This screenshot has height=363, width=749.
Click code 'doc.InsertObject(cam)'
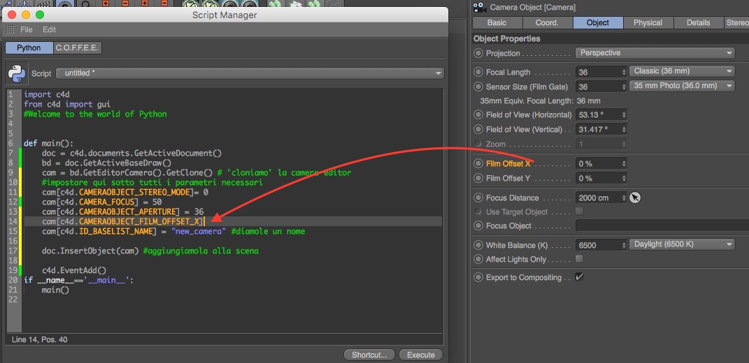tap(91, 251)
